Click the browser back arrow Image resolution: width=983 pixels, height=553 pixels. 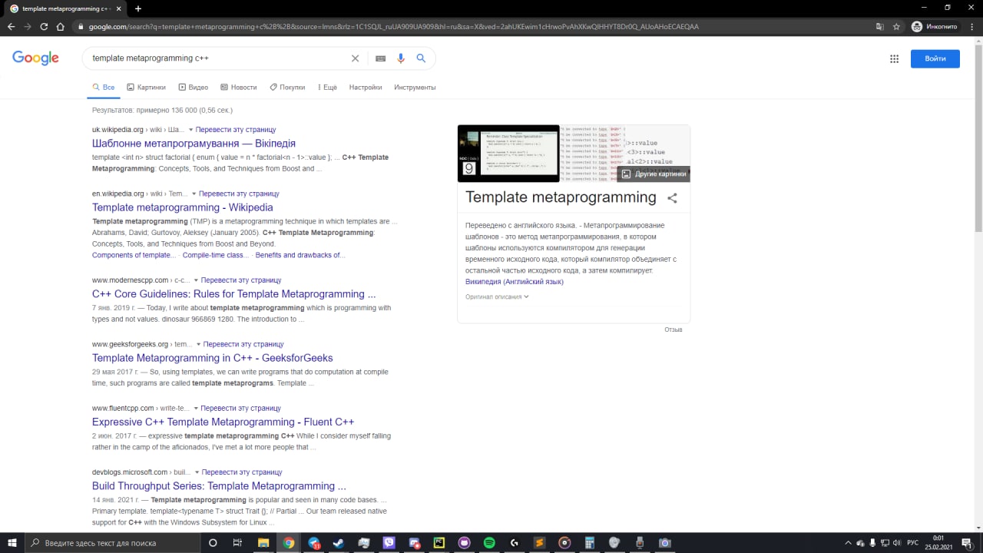coord(11,26)
